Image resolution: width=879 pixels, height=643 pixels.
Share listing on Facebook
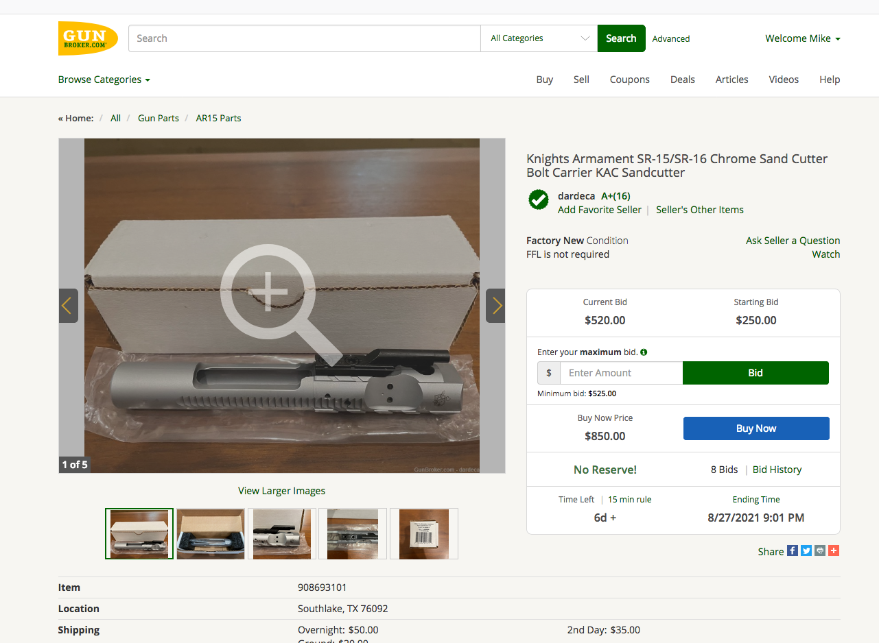tap(793, 550)
